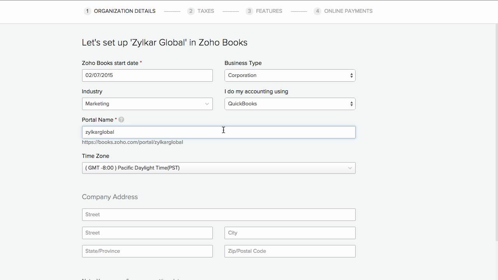Click the Portal Name help question-mark icon
Screen dimensions: 498x280
point(121,120)
